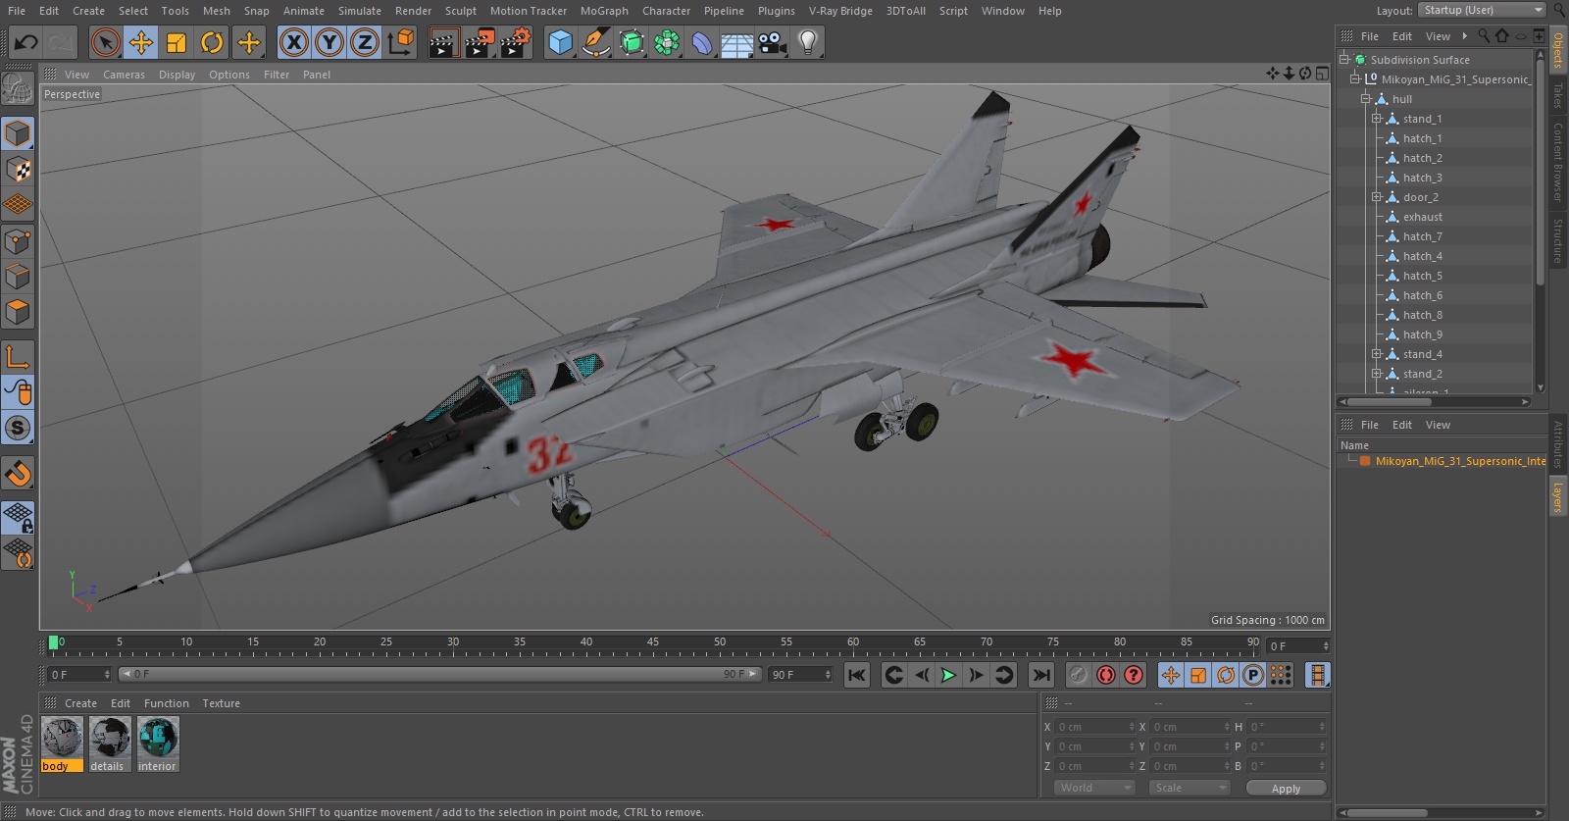This screenshot has height=821, width=1569.
Task: Toggle Z axis lock
Action: (x=365, y=42)
